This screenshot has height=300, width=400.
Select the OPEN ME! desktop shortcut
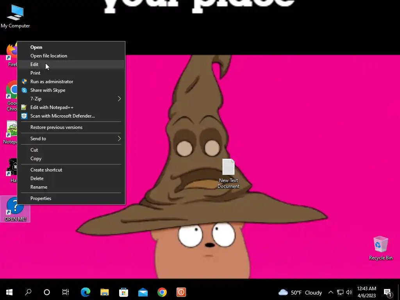[15, 209]
